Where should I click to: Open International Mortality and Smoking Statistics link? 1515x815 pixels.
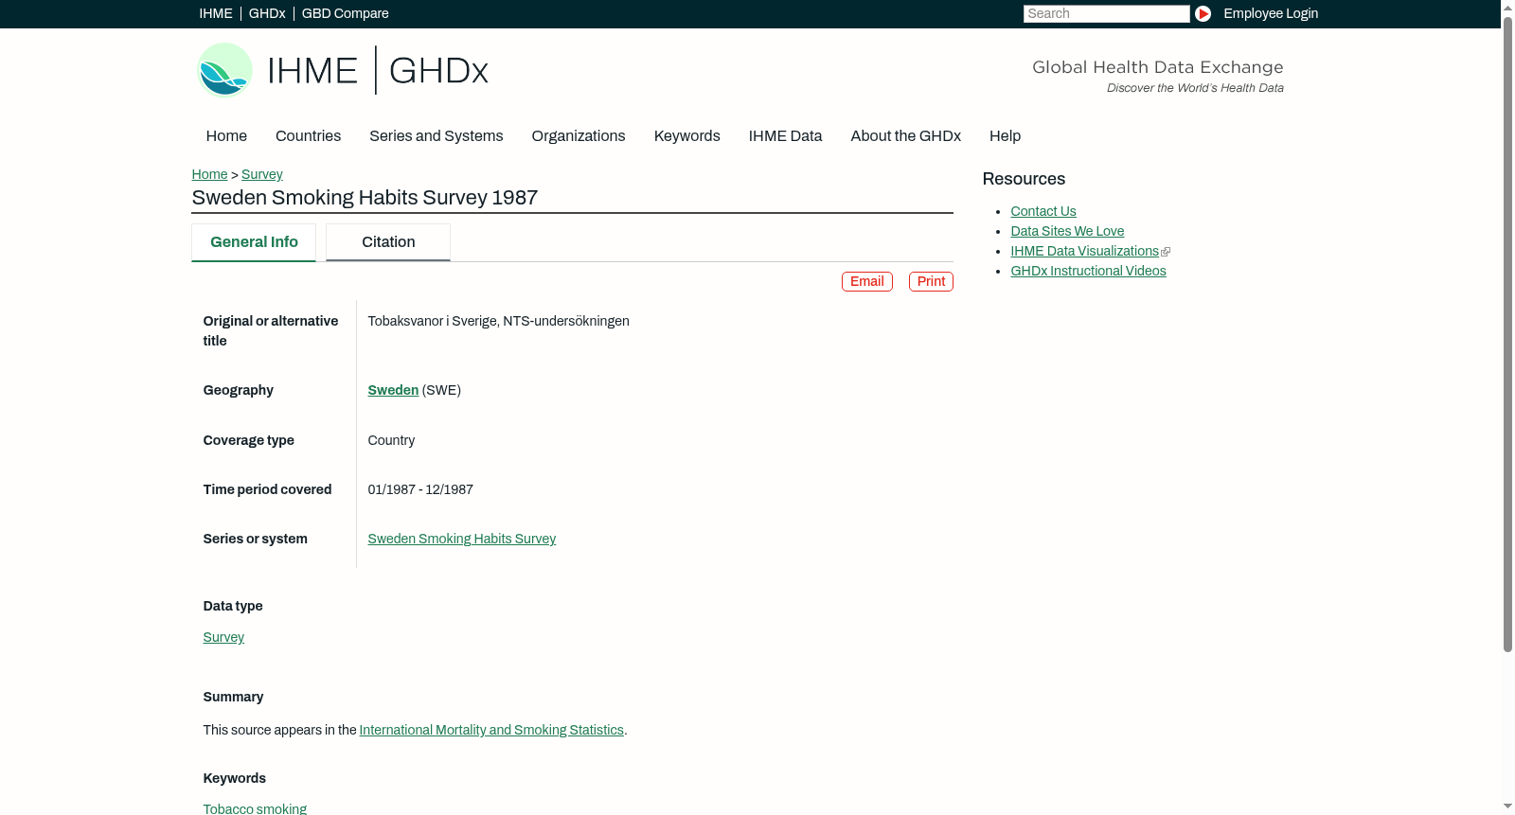pos(491,731)
